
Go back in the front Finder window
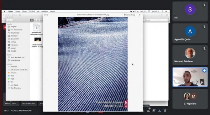(x=8, y=20)
